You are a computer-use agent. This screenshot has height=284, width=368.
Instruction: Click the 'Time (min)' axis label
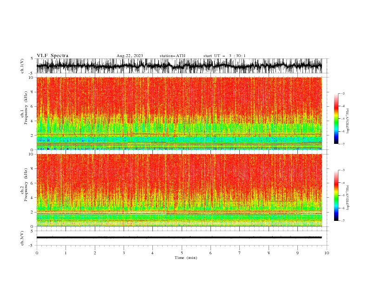tap(186, 258)
